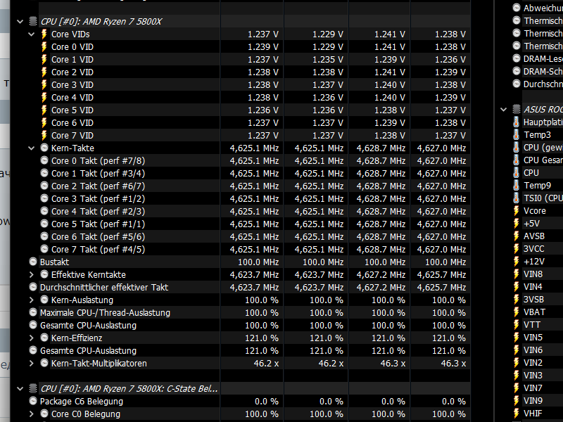
Task: Expand the Kern-Takt-Multiplikatoren group
Action: point(31,363)
